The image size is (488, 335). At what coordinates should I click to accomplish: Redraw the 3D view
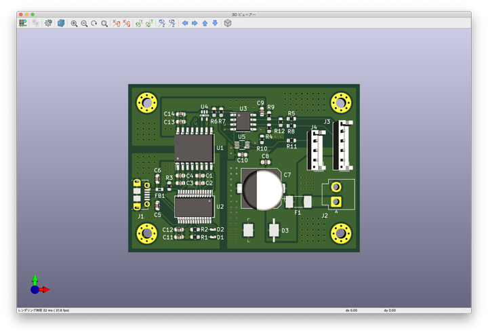coord(94,23)
